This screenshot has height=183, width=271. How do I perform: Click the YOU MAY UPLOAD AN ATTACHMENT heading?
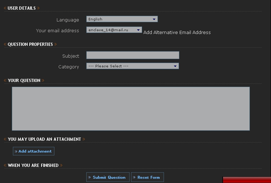pos(44,139)
